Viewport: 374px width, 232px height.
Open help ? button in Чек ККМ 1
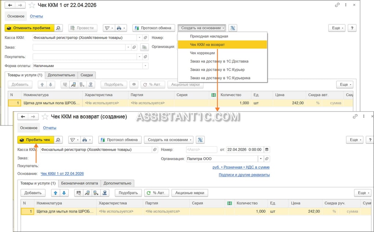click(x=352, y=28)
